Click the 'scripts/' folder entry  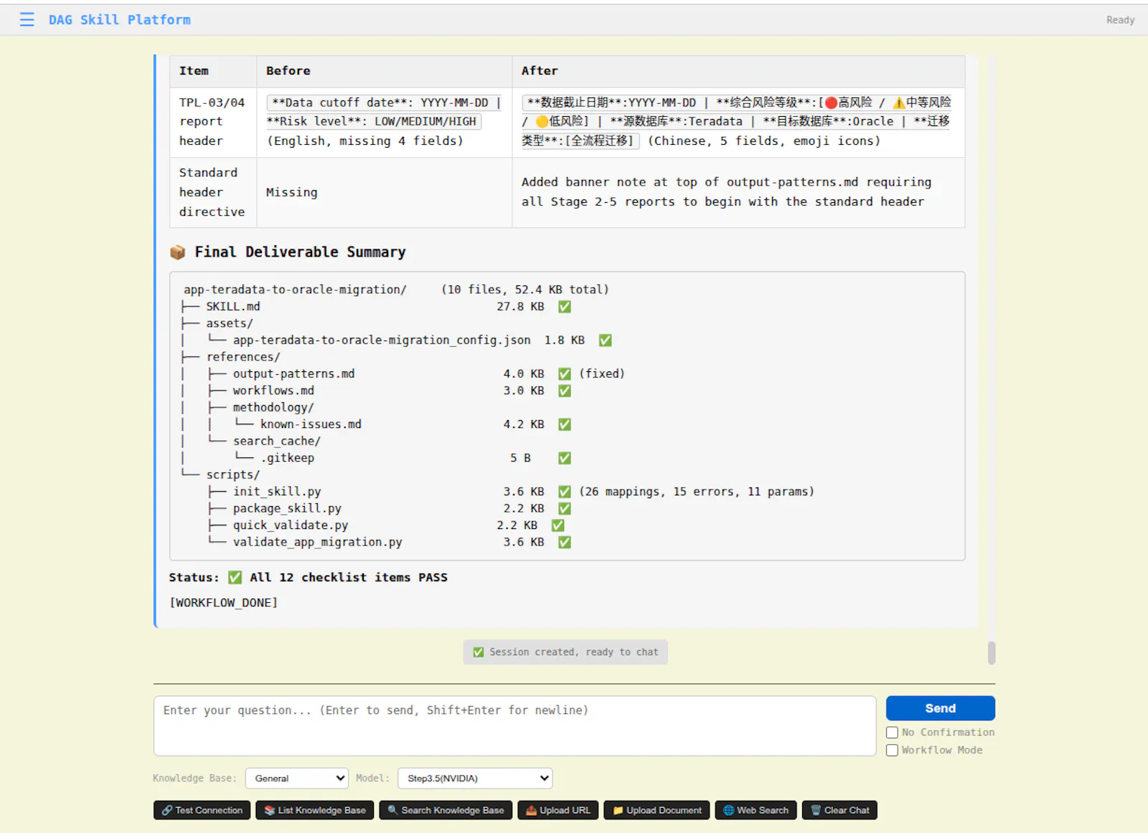233,475
